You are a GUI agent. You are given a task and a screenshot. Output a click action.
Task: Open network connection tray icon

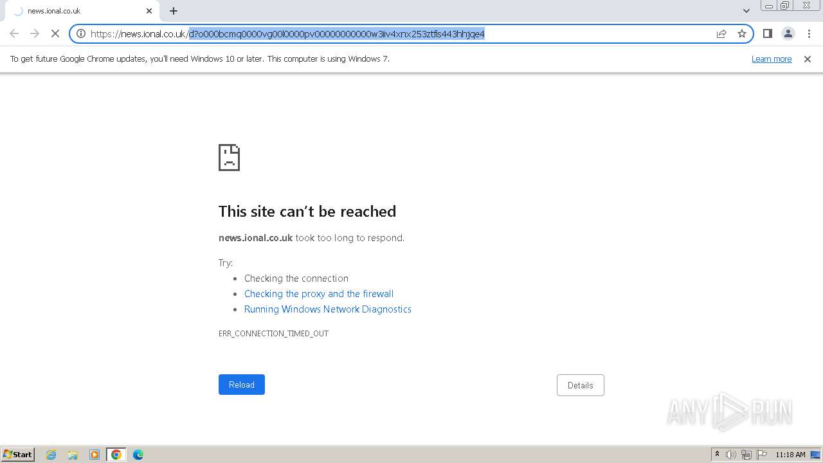(x=746, y=455)
